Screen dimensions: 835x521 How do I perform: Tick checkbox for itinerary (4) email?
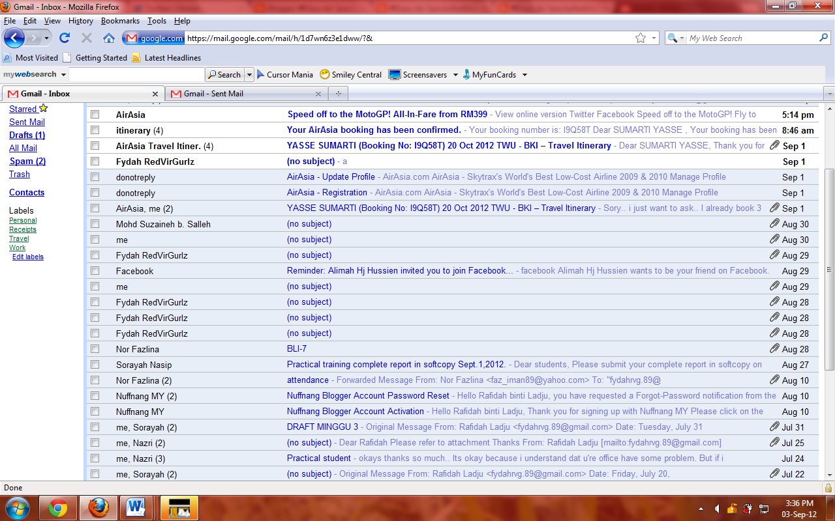coord(95,130)
